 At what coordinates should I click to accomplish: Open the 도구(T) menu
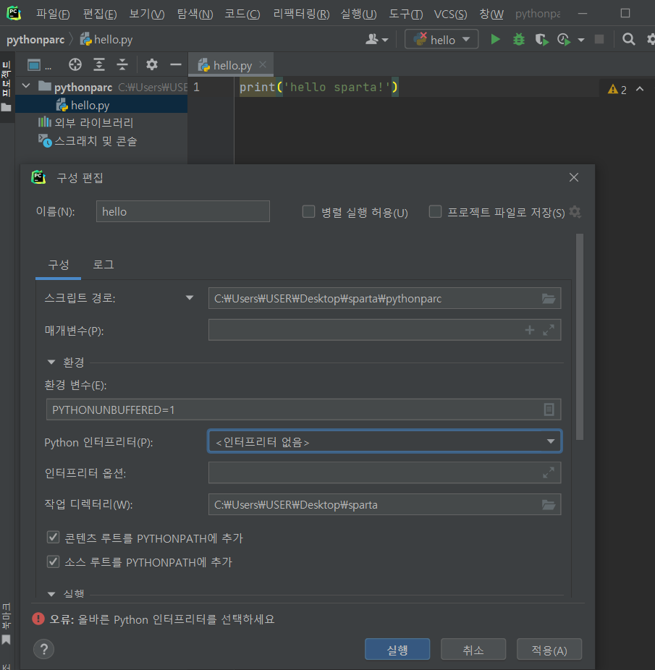coord(406,14)
